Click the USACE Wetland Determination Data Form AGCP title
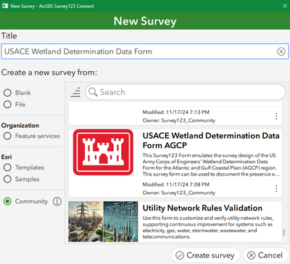Screen dimensions: 290x264 [211, 141]
